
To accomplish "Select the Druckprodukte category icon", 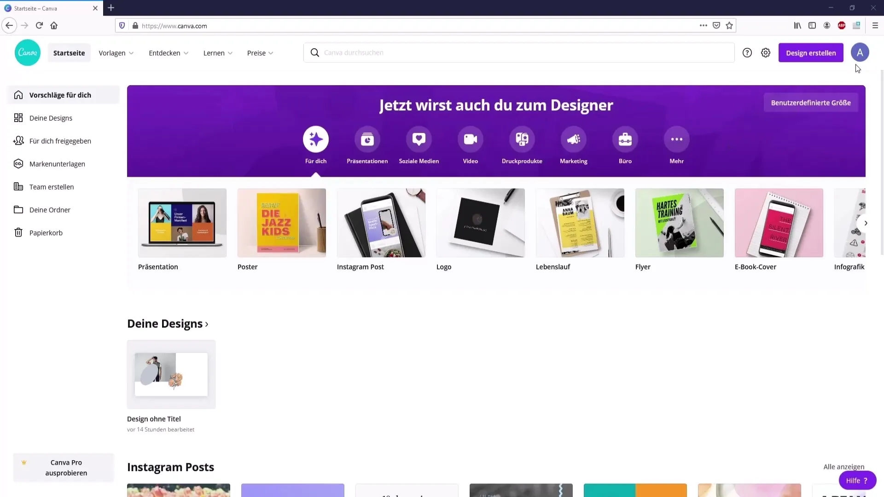I will click(522, 139).
